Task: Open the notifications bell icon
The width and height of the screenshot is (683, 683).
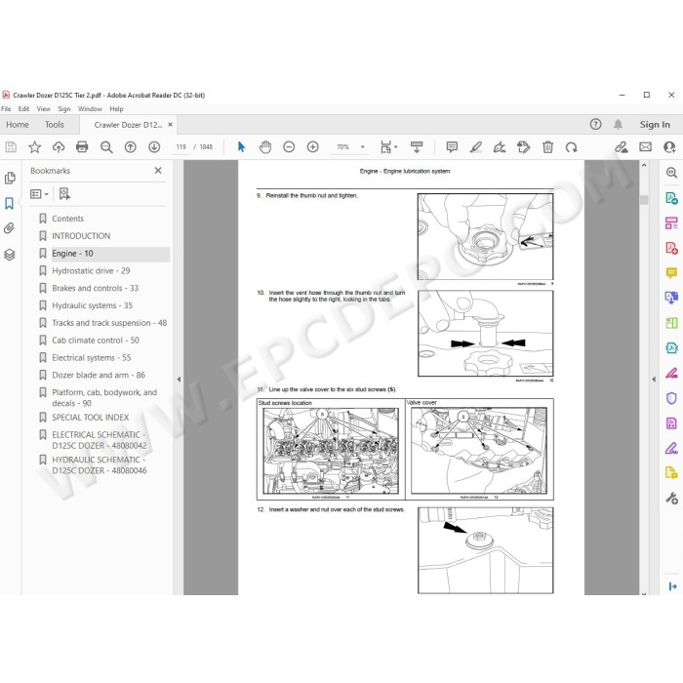Action: (618, 125)
